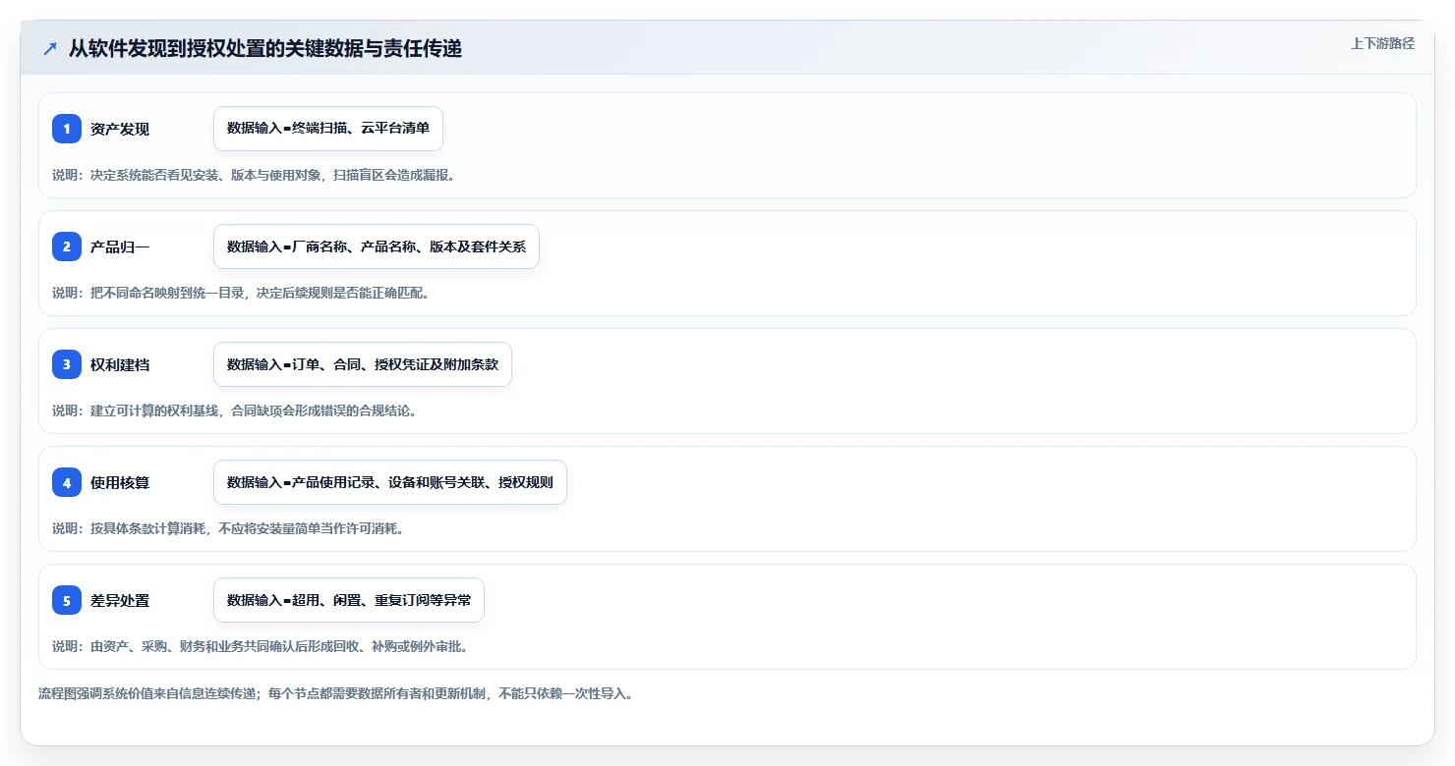
Task: Click the arrow icon beside the title
Action: pyautogui.click(x=50, y=48)
